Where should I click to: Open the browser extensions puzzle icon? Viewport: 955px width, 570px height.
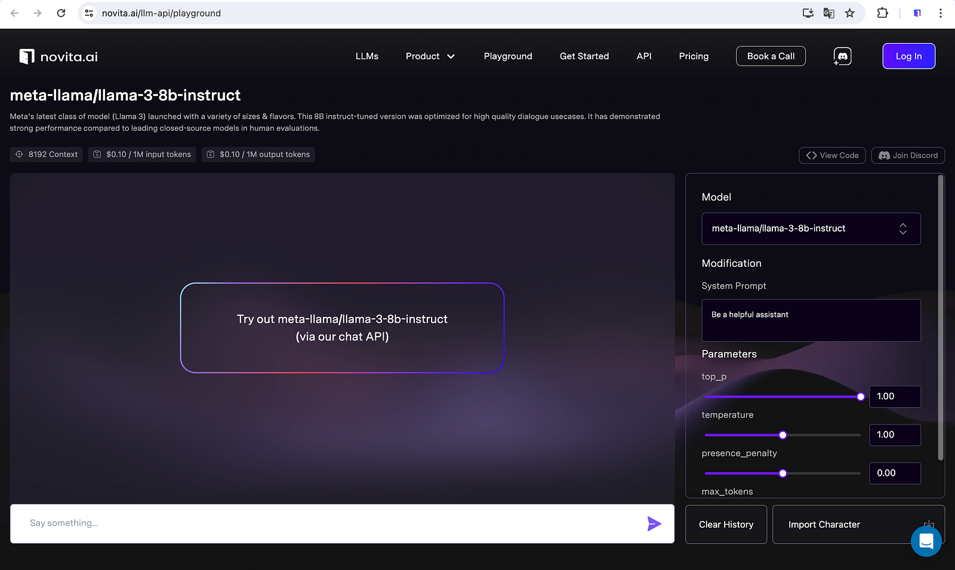(x=882, y=13)
